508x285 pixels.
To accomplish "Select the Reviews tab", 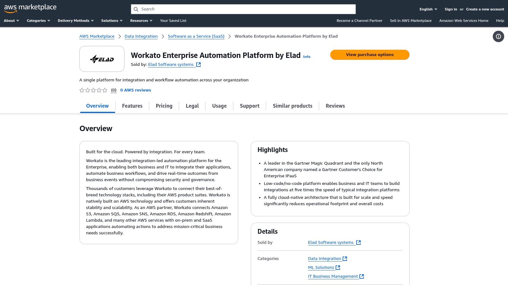I will click(335, 106).
